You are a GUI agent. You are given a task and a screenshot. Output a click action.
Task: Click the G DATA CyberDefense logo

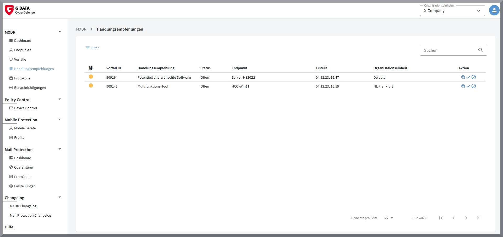pyautogui.click(x=20, y=10)
